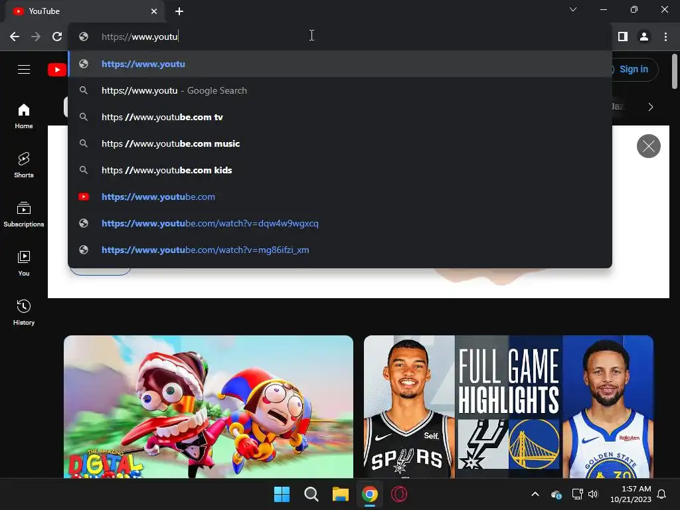Open Windows taskbar Search
The height and width of the screenshot is (510, 680).
point(311,494)
